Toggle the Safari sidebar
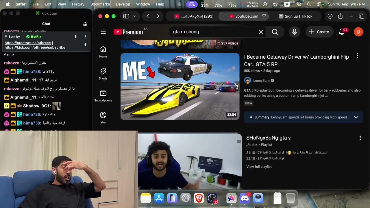The height and width of the screenshot is (208, 370). (x=126, y=16)
